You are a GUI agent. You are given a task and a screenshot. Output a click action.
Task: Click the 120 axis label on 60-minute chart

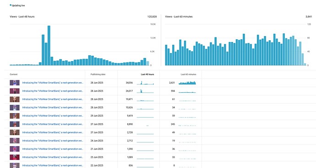tap(309, 24)
